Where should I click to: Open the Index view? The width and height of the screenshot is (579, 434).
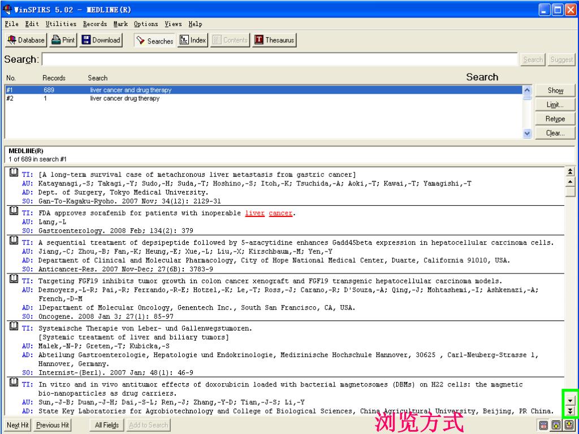tap(193, 40)
